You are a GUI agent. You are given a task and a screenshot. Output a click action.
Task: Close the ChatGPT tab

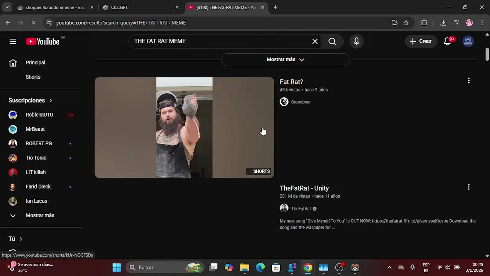point(177,7)
